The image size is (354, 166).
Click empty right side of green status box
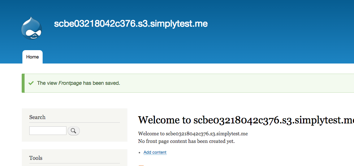[x=253, y=83]
